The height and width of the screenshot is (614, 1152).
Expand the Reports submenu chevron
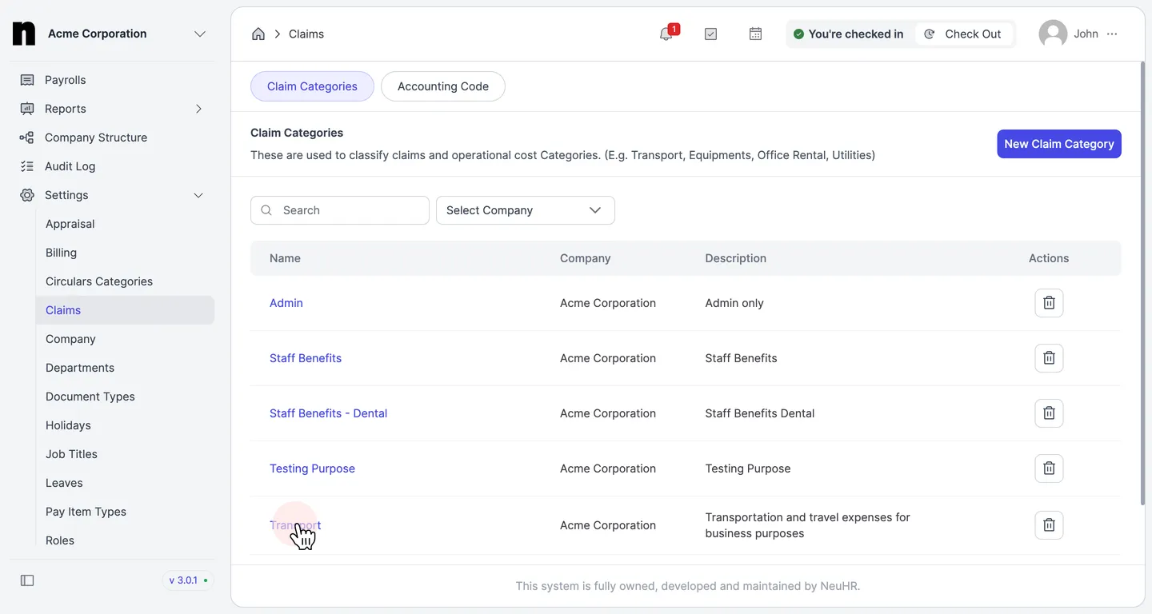click(x=199, y=109)
